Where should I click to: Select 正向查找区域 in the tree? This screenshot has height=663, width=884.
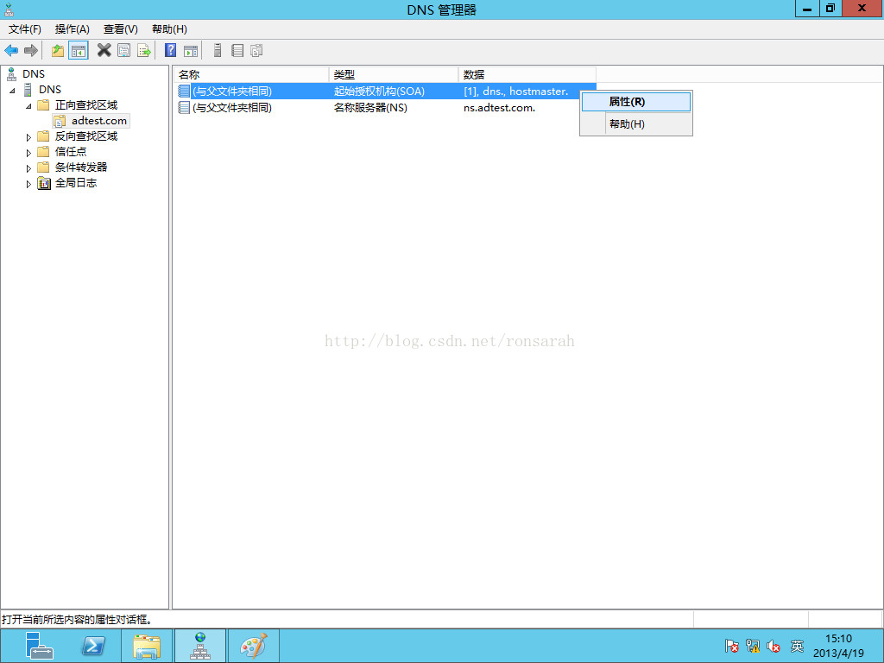[x=86, y=104]
